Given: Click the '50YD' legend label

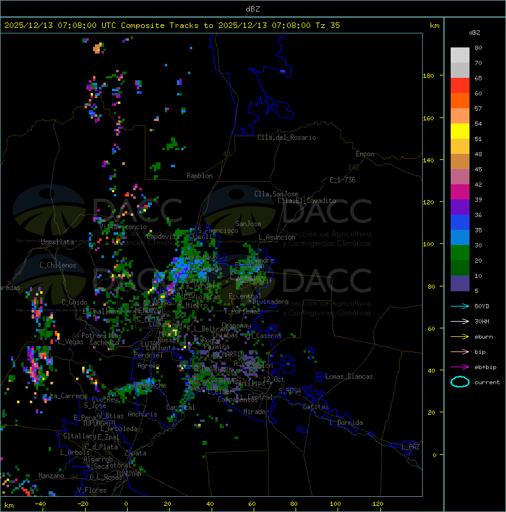Looking at the screenshot, I should point(482,306).
